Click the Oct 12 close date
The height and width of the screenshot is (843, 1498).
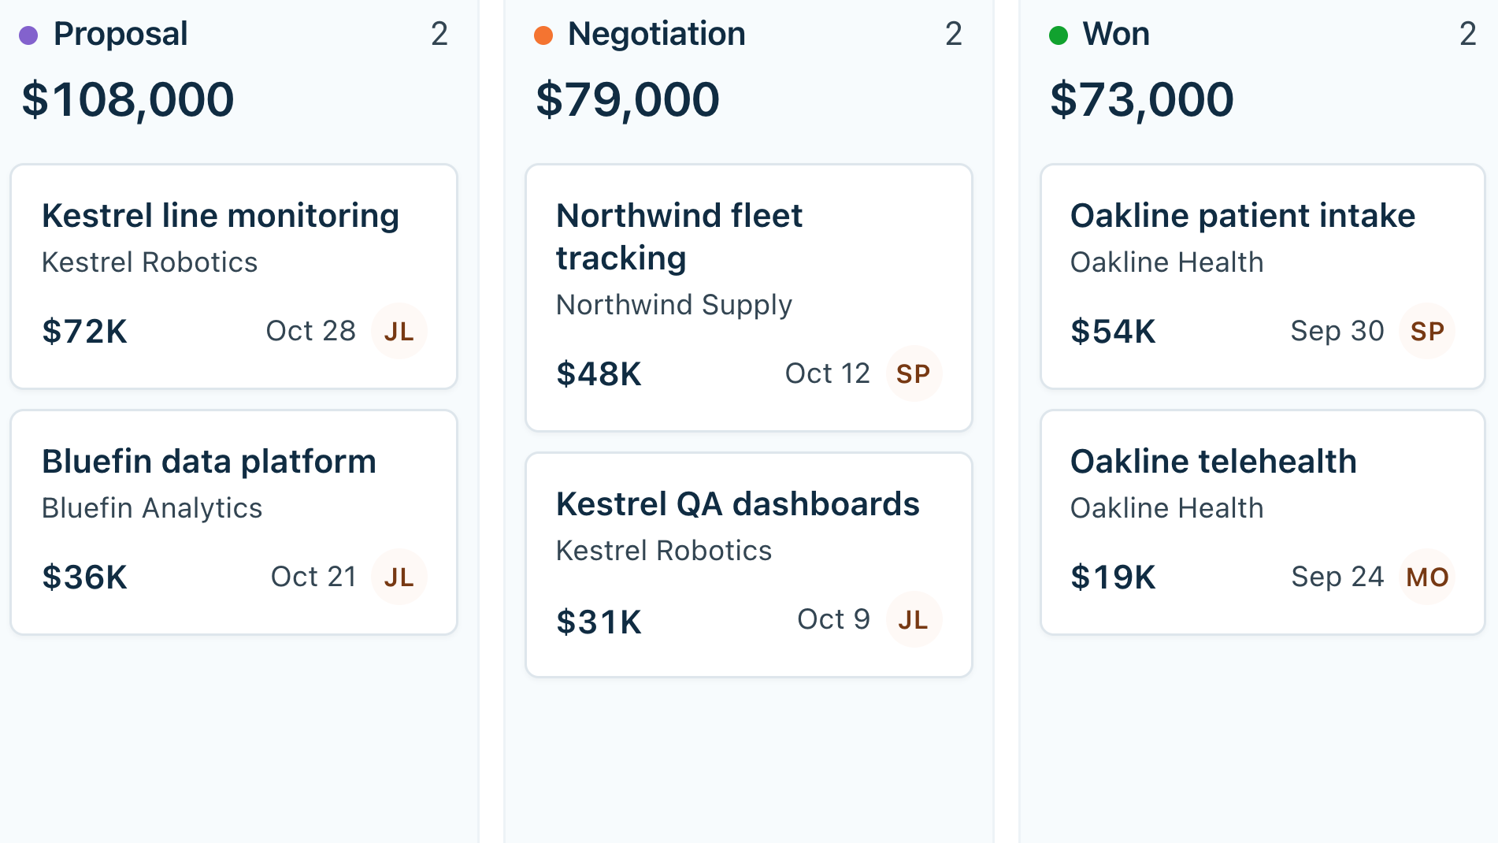coord(828,373)
